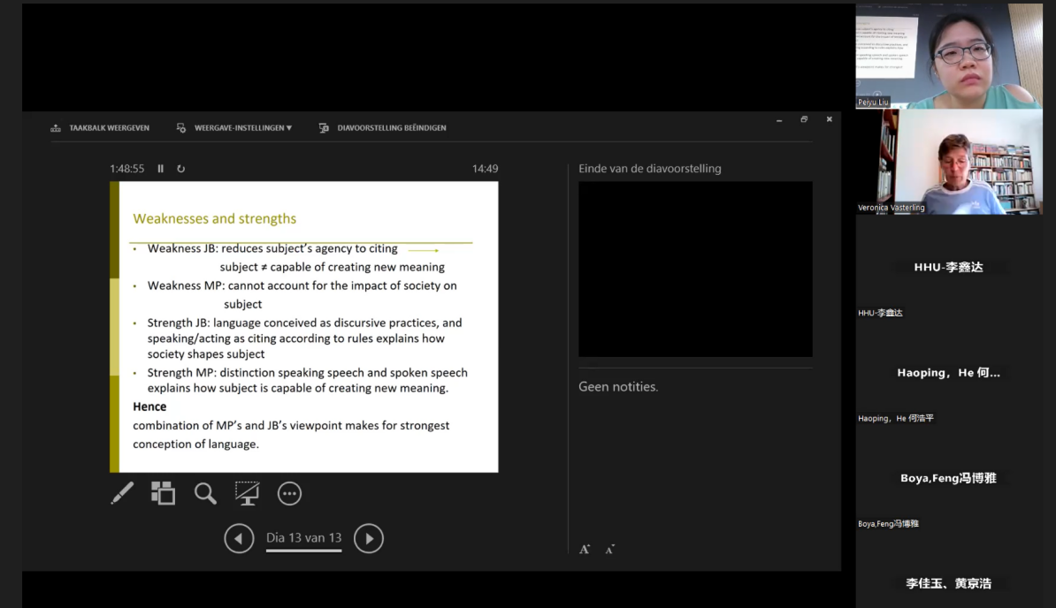Viewport: 1056px width, 608px height.
Task: Select the pen and laser pointer tool
Action: tap(122, 493)
